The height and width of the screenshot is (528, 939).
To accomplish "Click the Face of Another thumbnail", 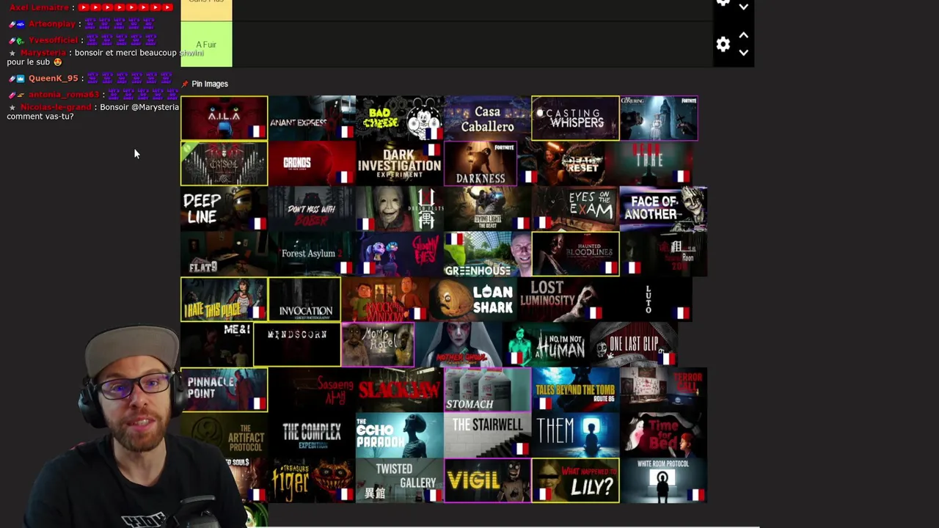I will pos(664,208).
